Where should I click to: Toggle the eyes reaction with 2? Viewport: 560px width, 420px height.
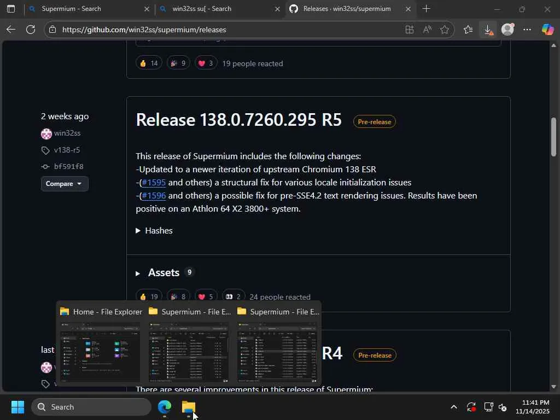pyautogui.click(x=234, y=296)
